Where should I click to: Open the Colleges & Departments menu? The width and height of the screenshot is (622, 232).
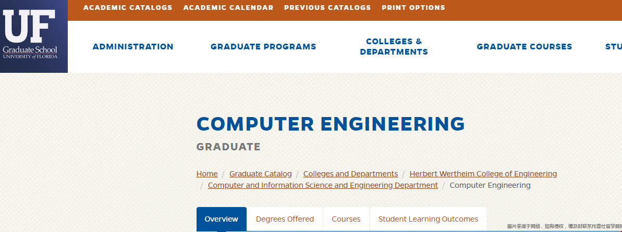(394, 47)
